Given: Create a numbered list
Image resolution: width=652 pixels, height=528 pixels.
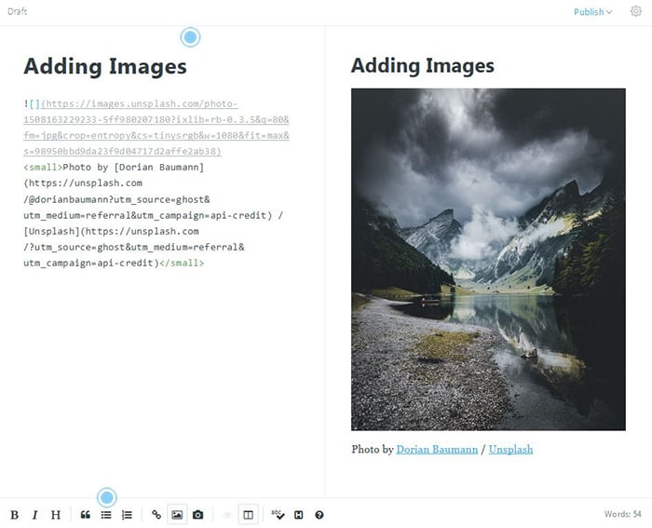Looking at the screenshot, I should click(127, 515).
